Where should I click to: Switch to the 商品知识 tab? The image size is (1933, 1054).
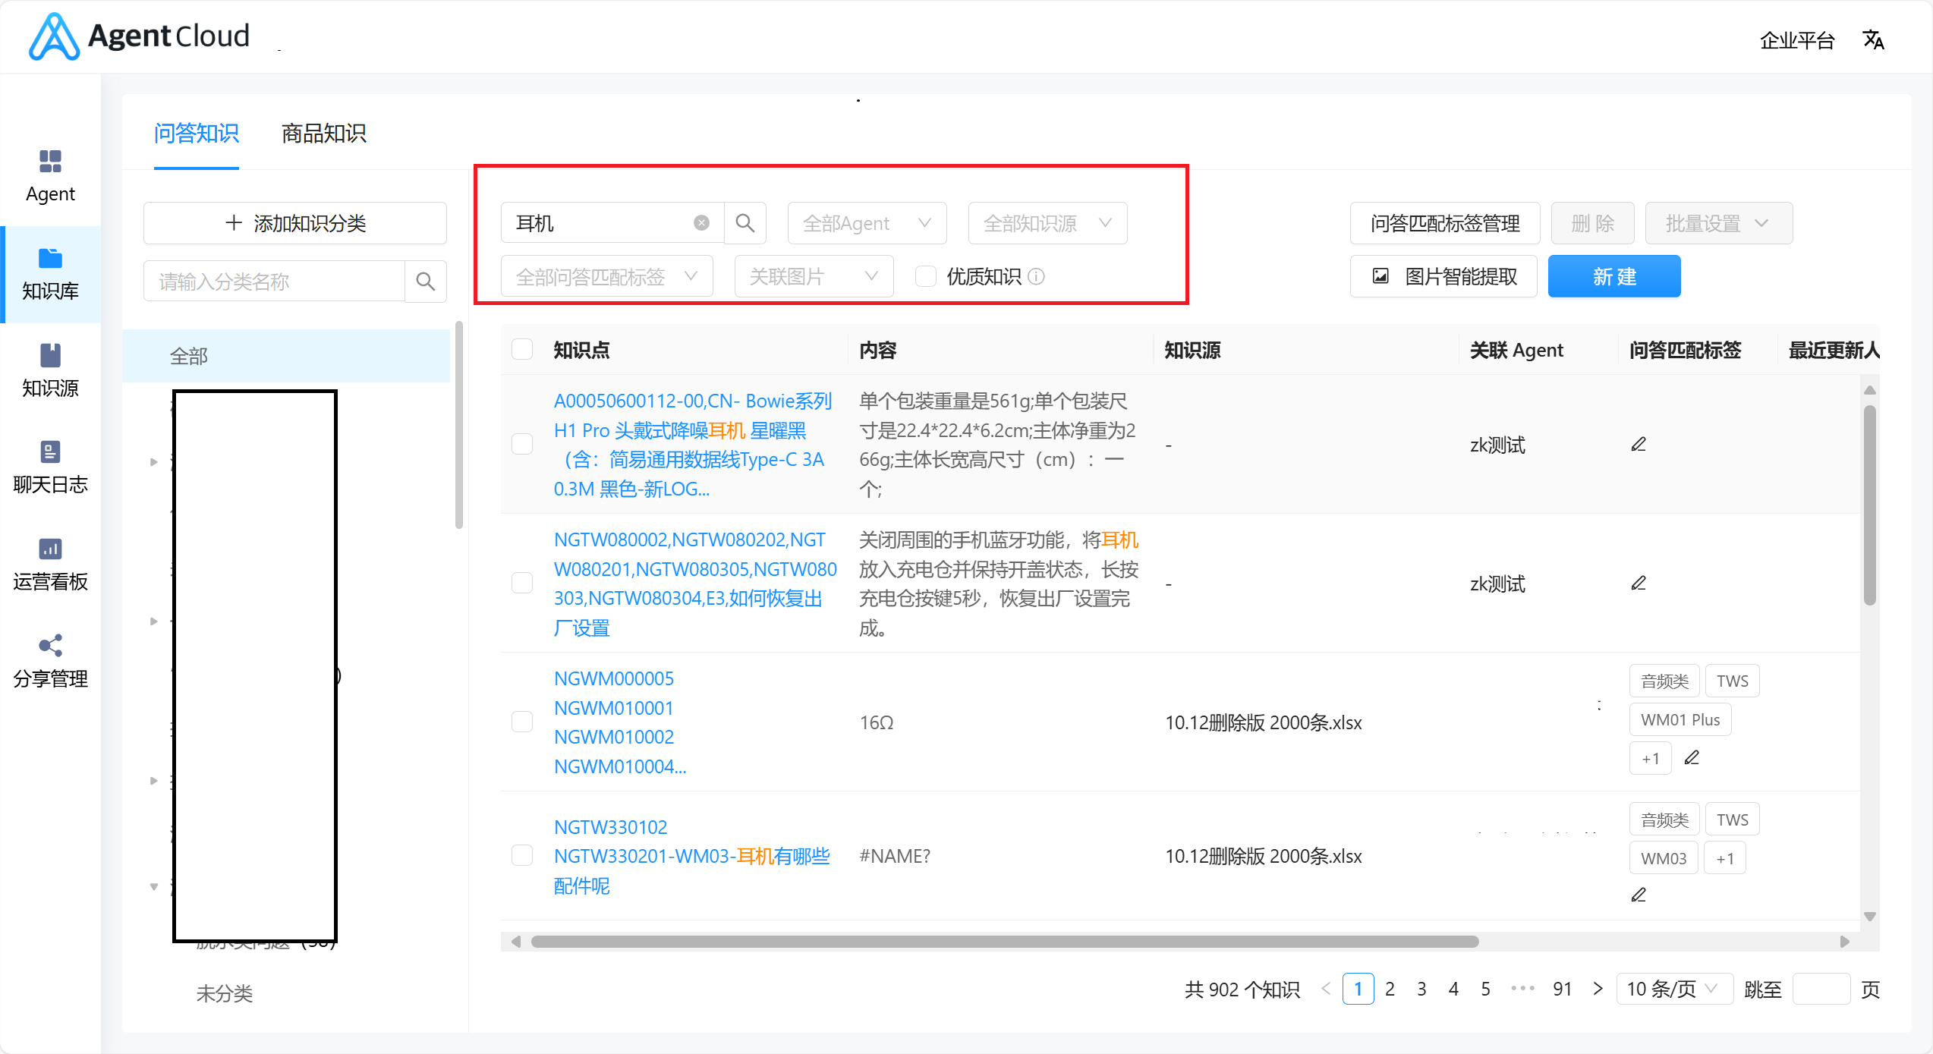coord(324,134)
